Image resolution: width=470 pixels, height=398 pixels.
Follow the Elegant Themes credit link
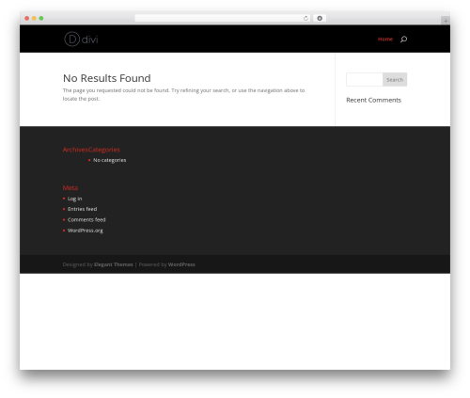114,264
